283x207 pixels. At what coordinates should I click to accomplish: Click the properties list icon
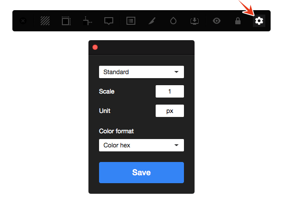coord(130,21)
